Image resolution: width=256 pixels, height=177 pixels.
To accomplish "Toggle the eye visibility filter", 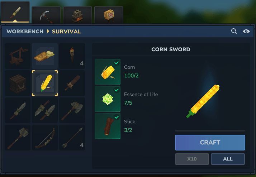I will 246,31.
